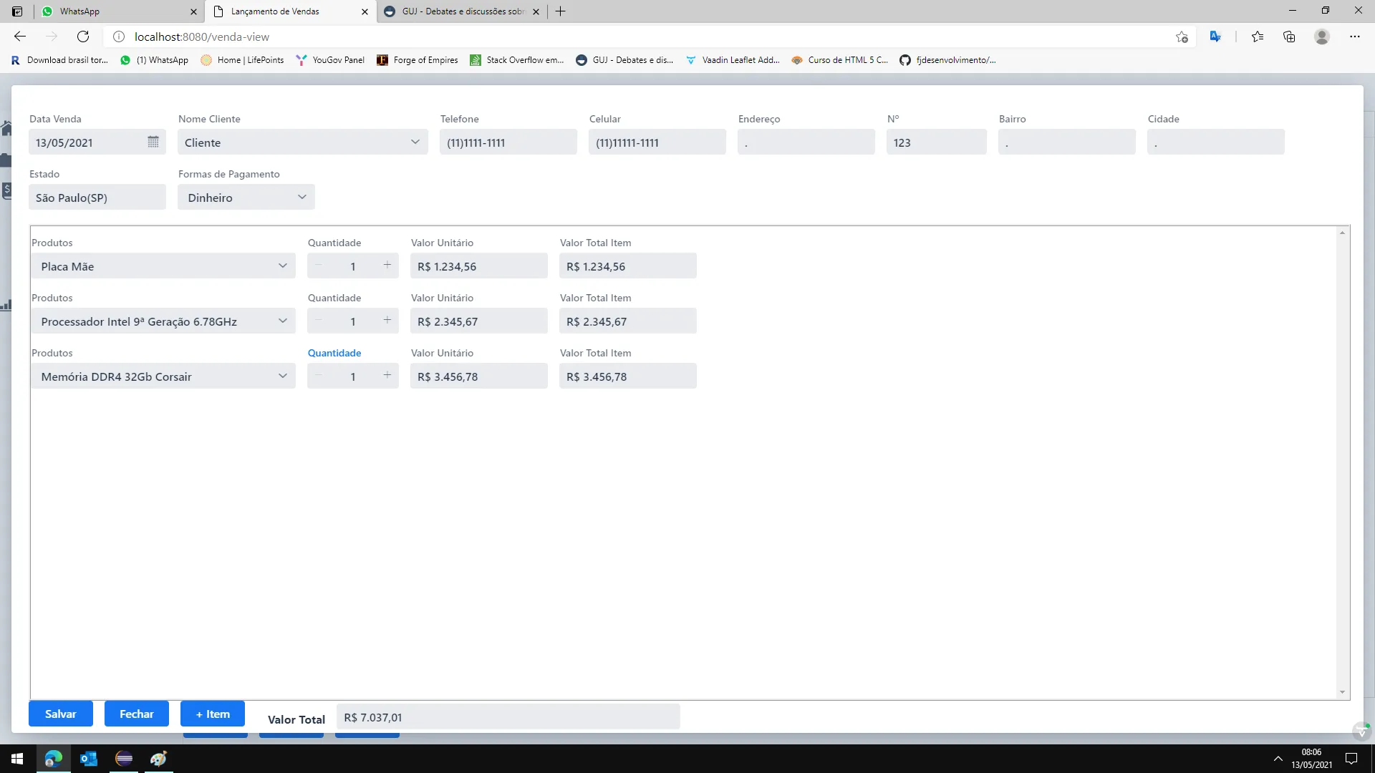The height and width of the screenshot is (773, 1375).
Task: Click the address bar URL
Action: 202,37
